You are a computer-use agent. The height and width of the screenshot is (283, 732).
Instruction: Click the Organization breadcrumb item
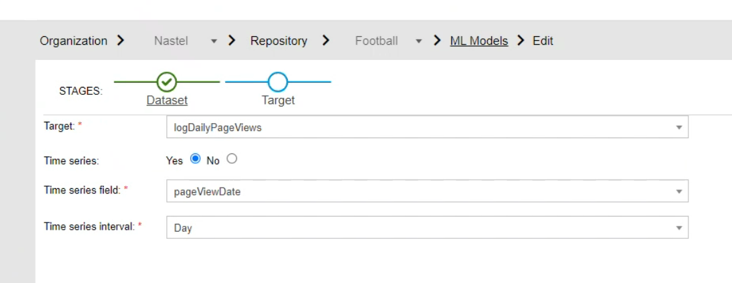click(73, 41)
